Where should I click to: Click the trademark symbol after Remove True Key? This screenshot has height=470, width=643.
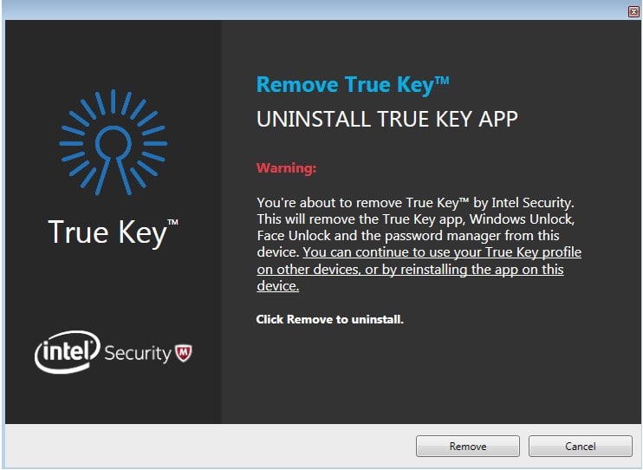pos(442,80)
